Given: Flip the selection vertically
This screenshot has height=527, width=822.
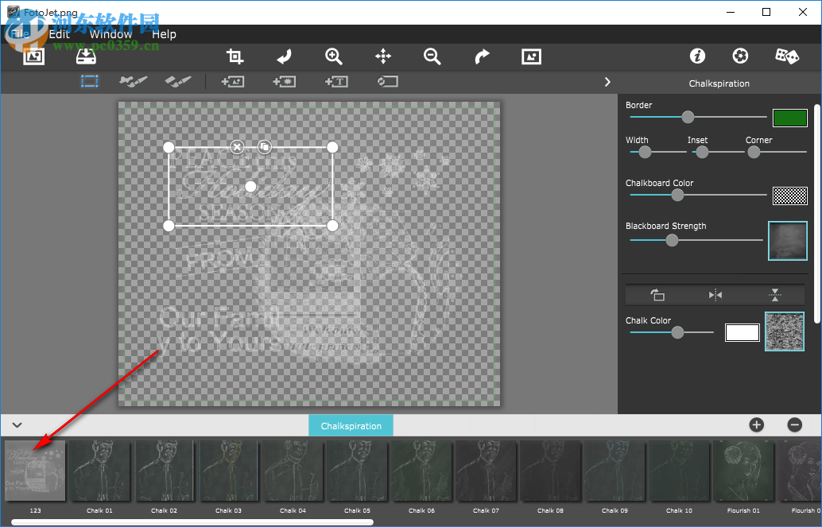Looking at the screenshot, I should pyautogui.click(x=775, y=295).
